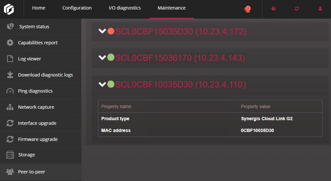Click the Capabilities report gear icon
331x181 pixels.
click(x=10, y=43)
